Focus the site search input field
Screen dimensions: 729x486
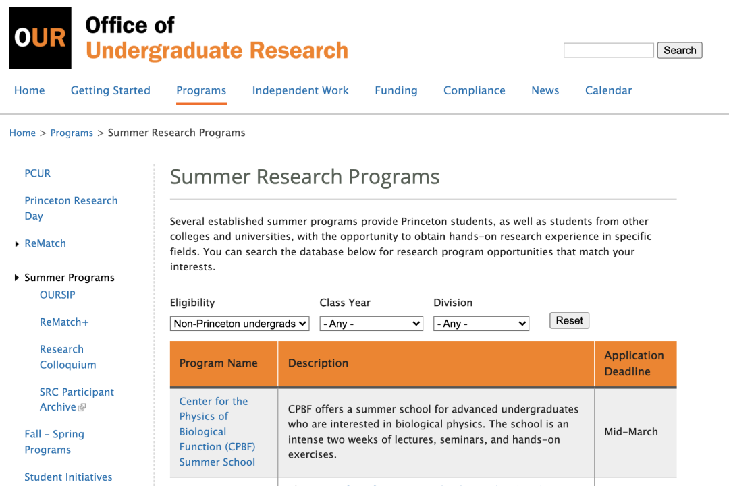609,50
